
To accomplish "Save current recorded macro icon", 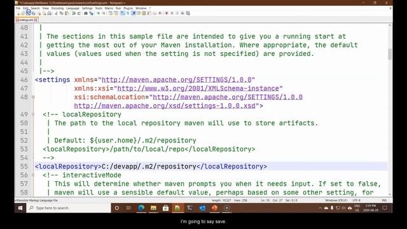I will coord(188,13).
